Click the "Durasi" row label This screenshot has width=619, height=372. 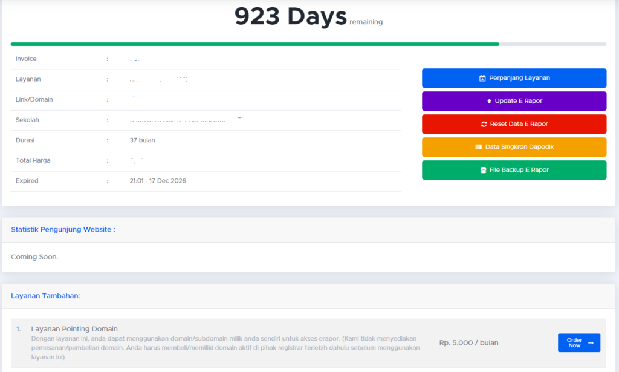coord(25,140)
